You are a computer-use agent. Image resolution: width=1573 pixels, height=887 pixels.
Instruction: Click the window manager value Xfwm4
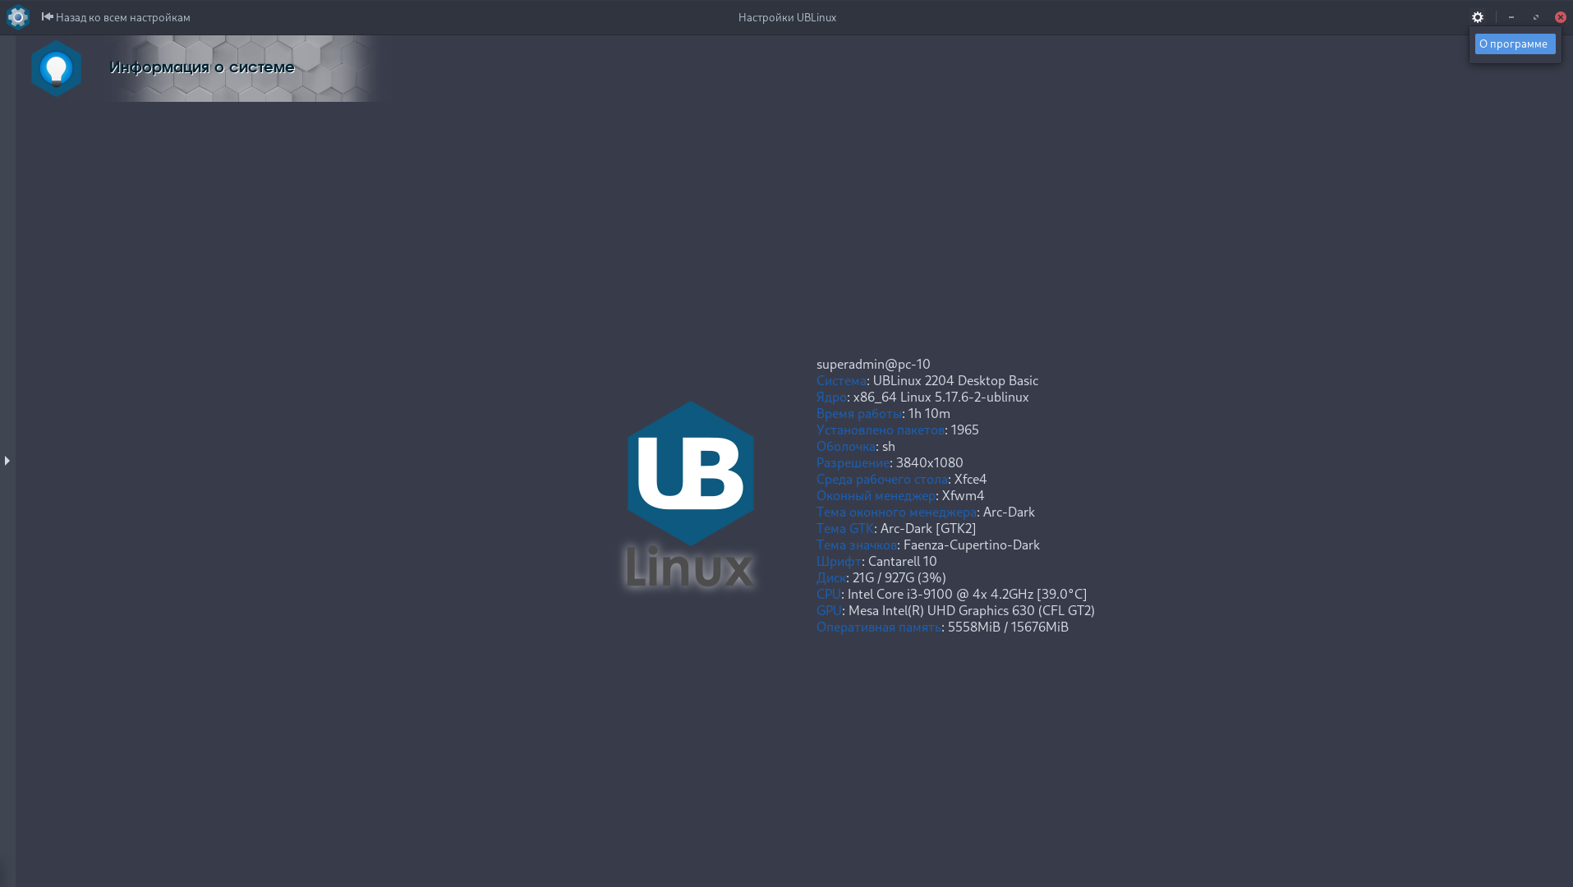[963, 496]
